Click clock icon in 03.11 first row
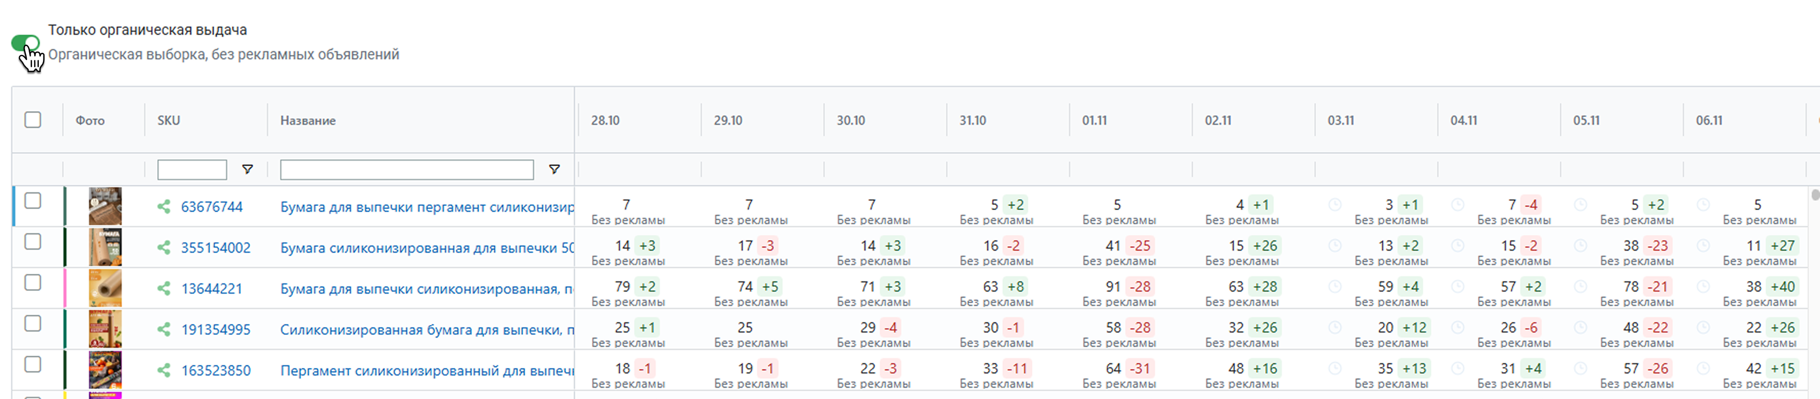 click(x=1335, y=205)
